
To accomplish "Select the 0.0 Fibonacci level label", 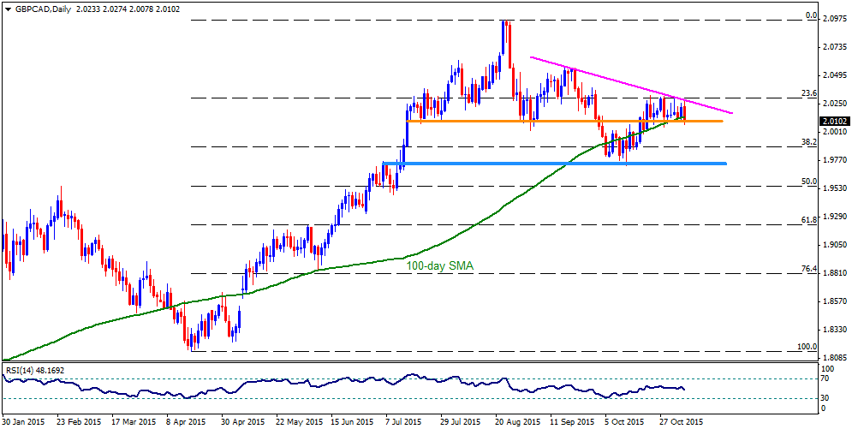I will pyautogui.click(x=812, y=16).
